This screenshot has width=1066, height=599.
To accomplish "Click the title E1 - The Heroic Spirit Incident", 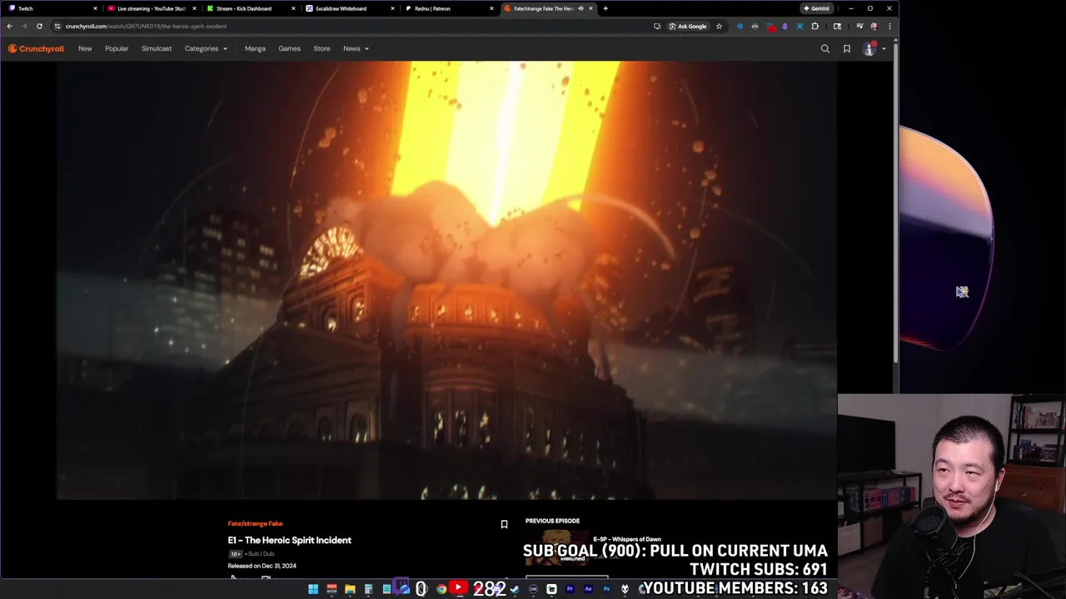I will pos(289,540).
